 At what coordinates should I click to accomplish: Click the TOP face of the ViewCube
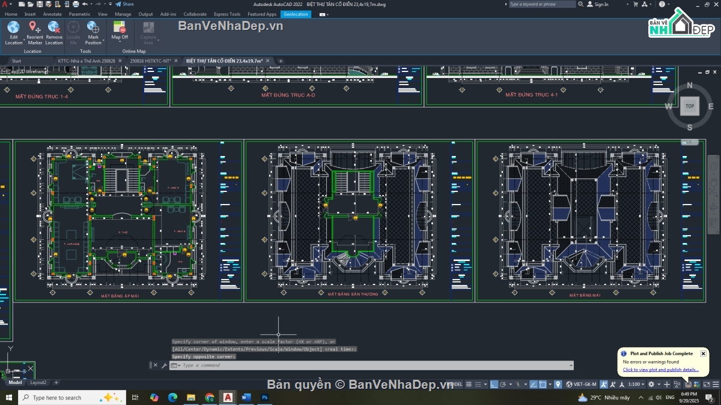690,106
